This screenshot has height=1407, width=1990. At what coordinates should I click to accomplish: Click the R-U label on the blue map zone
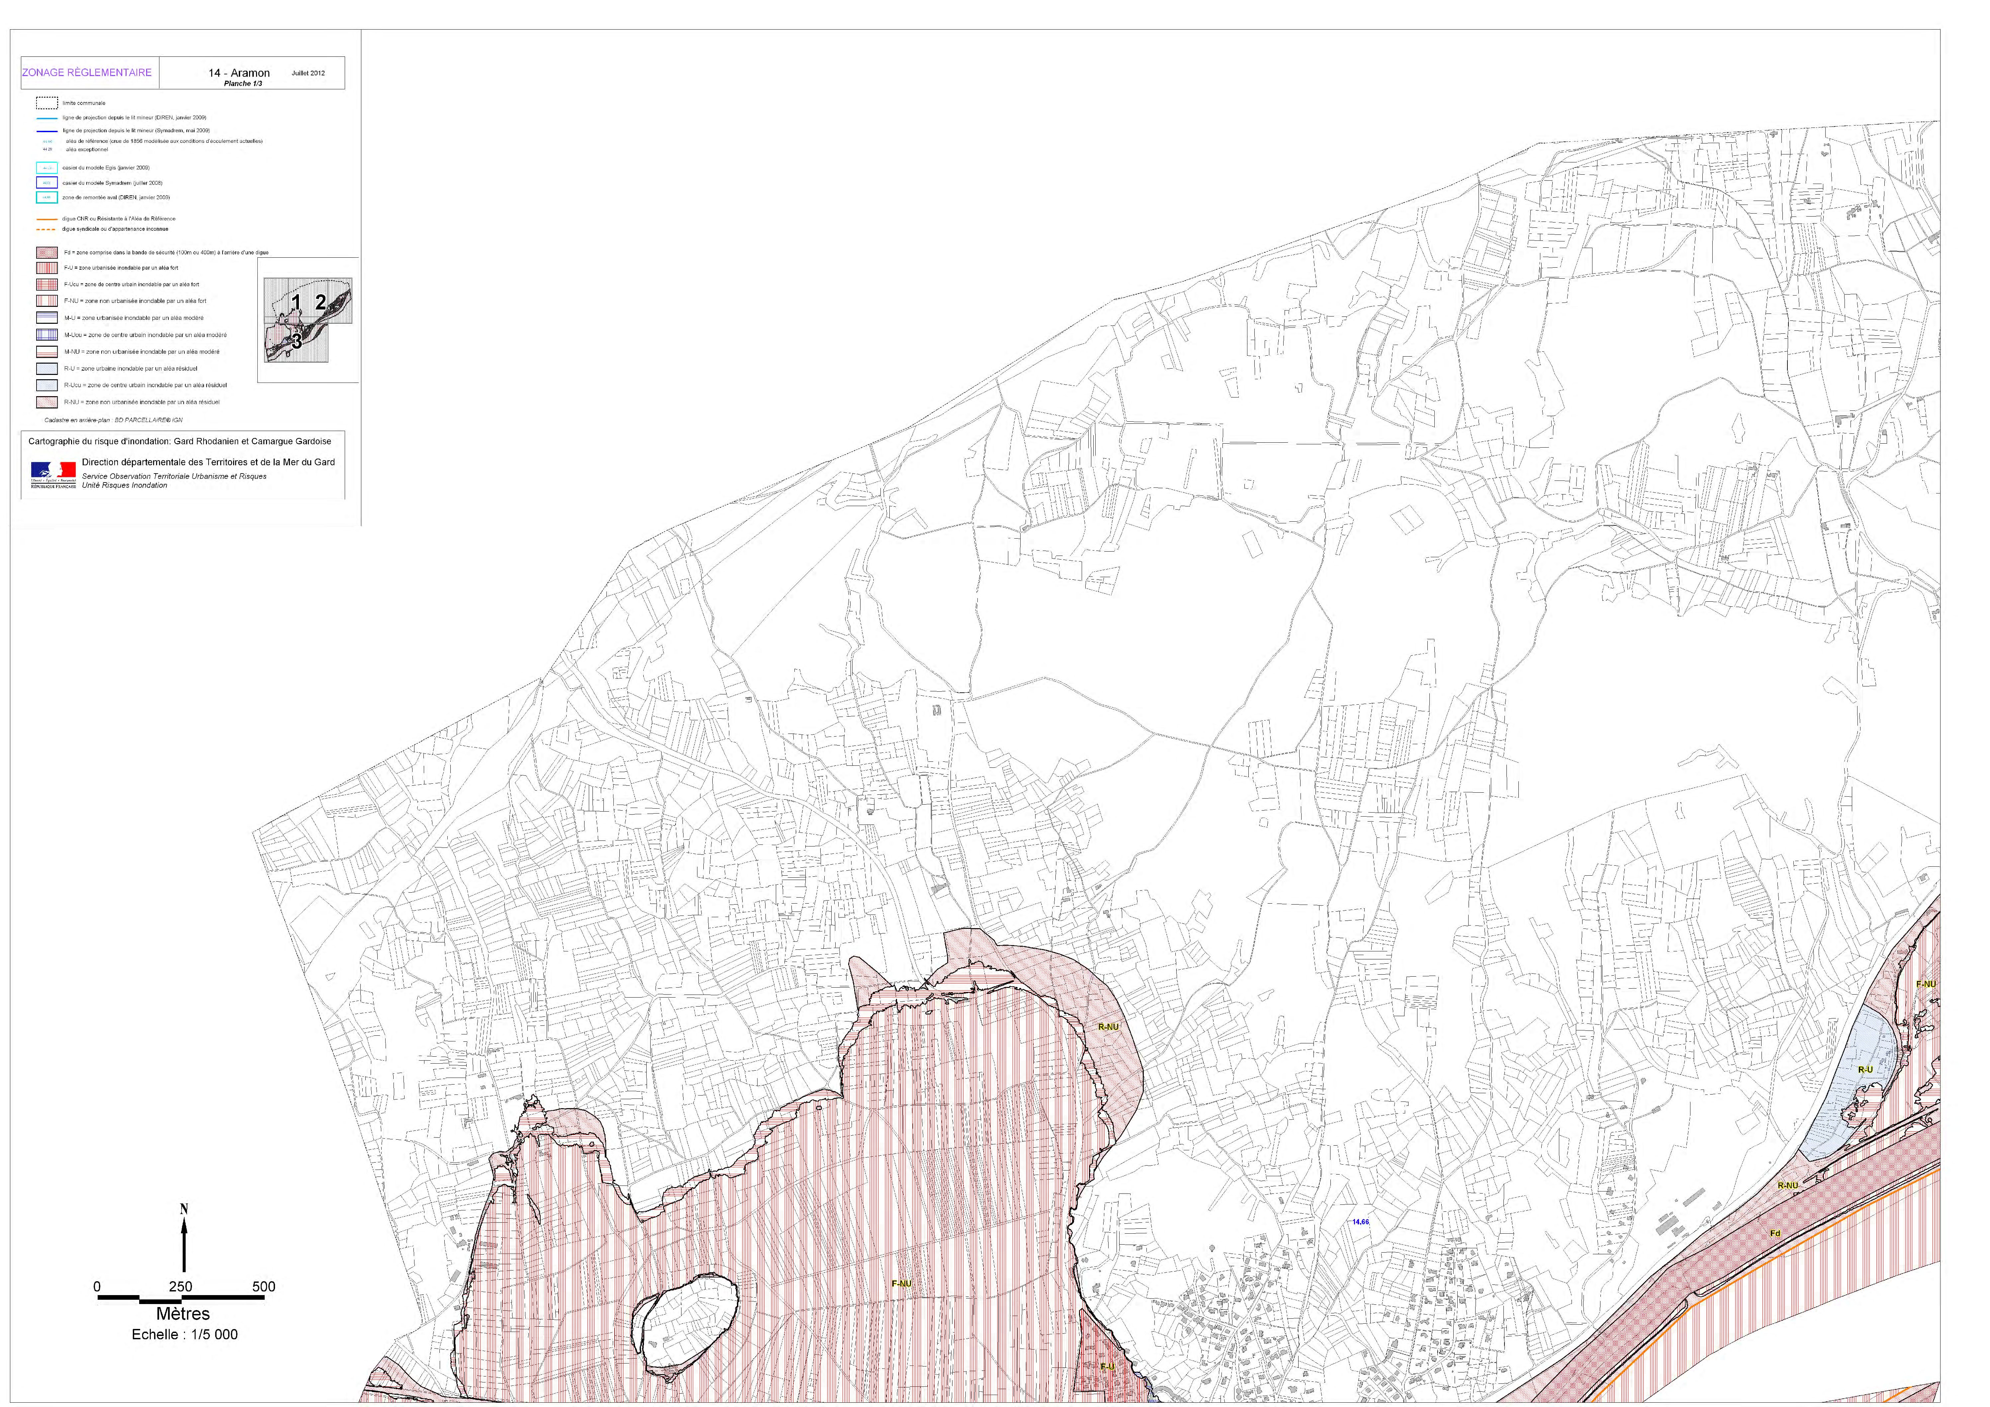pos(1865,1070)
